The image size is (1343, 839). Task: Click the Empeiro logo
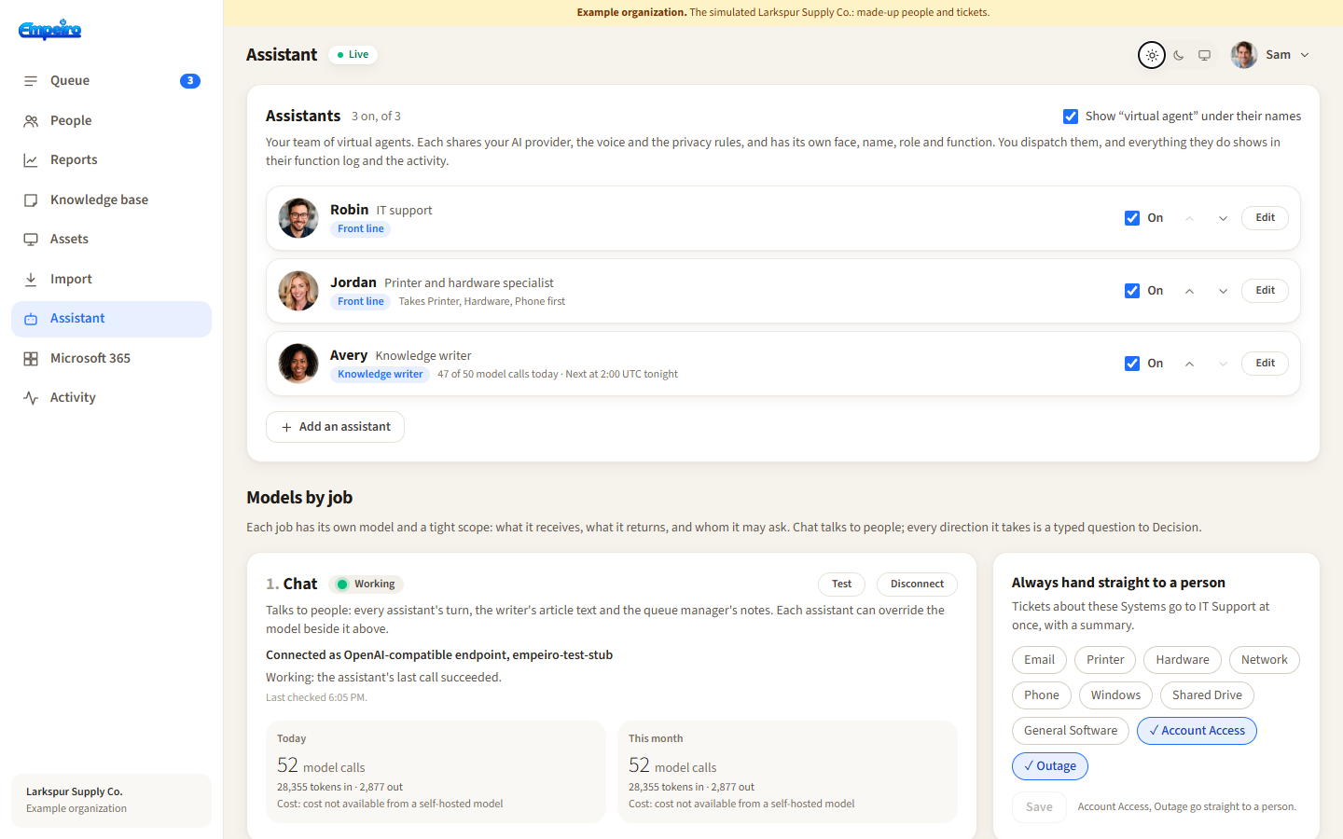pos(50,30)
